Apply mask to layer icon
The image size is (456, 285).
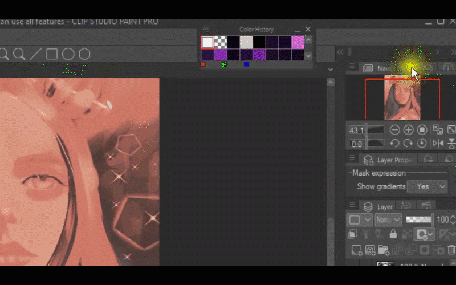click(x=438, y=250)
